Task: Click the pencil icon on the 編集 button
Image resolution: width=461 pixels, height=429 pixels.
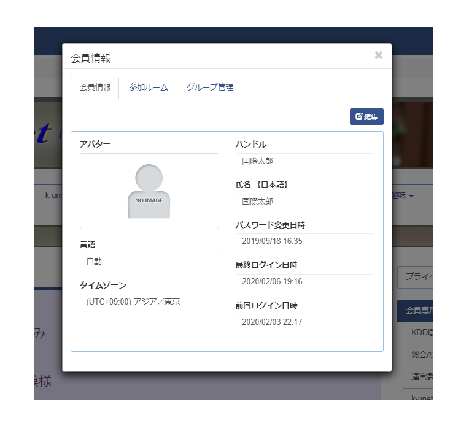Action: 359,116
